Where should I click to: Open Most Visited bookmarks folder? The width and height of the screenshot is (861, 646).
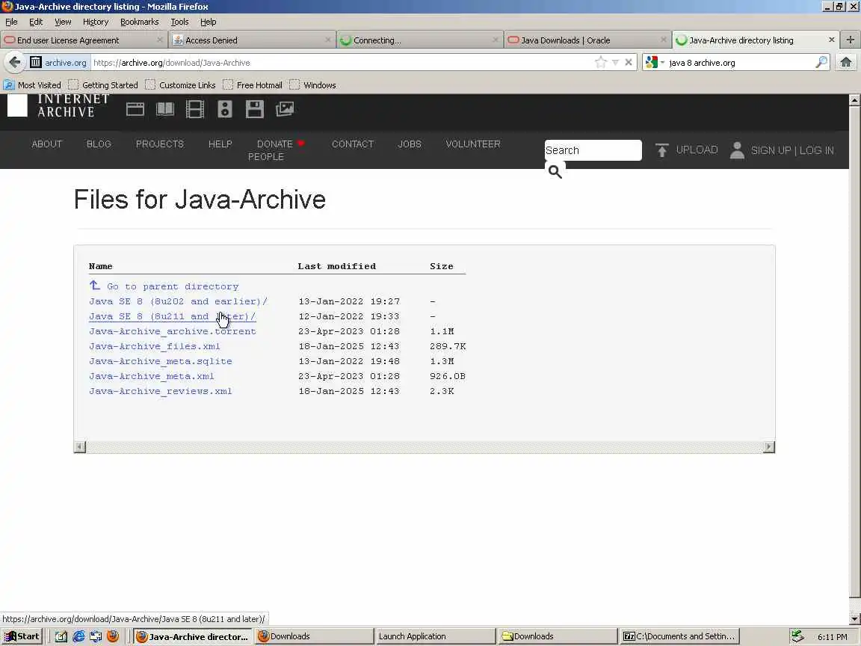click(32, 85)
